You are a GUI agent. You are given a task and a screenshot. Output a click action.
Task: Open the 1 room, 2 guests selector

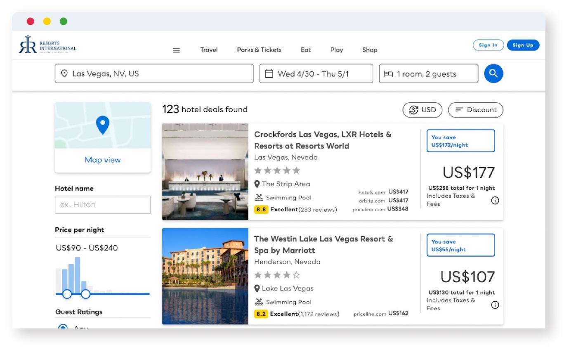pyautogui.click(x=429, y=73)
